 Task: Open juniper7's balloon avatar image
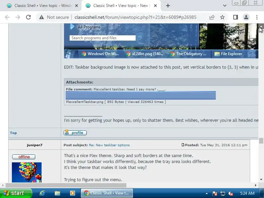click(27, 172)
